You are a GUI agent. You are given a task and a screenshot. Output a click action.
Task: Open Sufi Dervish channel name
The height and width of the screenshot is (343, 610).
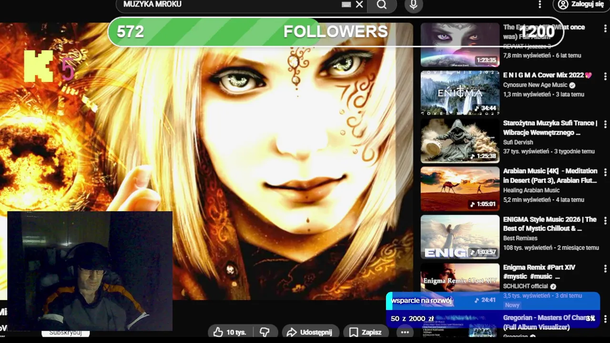point(518,142)
